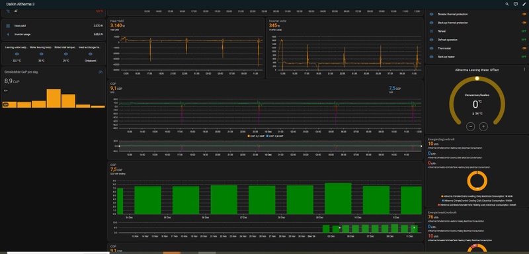This screenshot has height=254, width=529.
Task: Open the assist chat icon in the header
Action: (x=516, y=4)
